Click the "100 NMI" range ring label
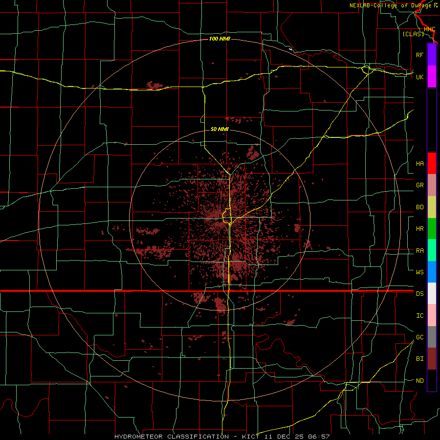The height and width of the screenshot is (440, 440). click(x=220, y=39)
